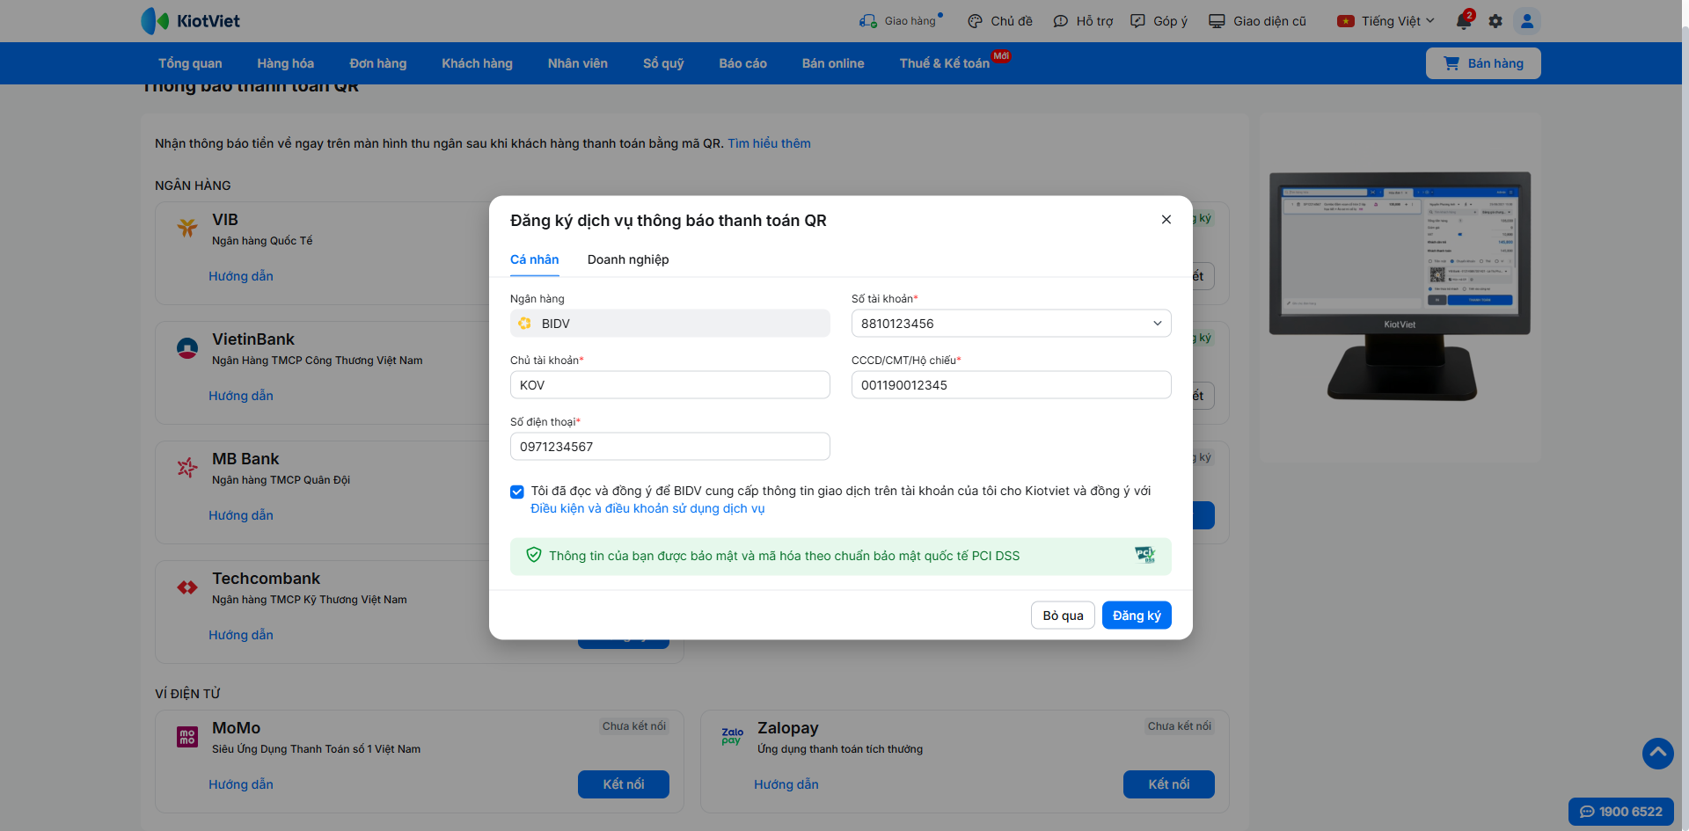The width and height of the screenshot is (1689, 831).
Task: Click the Tìm hiểu thêm link
Action: [769, 143]
